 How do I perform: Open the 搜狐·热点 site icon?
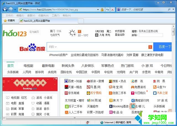coord(111,81)
